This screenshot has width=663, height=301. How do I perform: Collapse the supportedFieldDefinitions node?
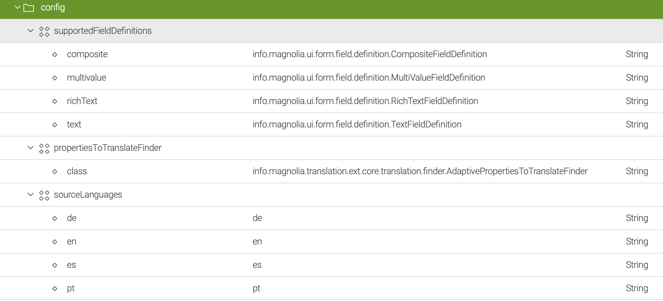coord(30,31)
